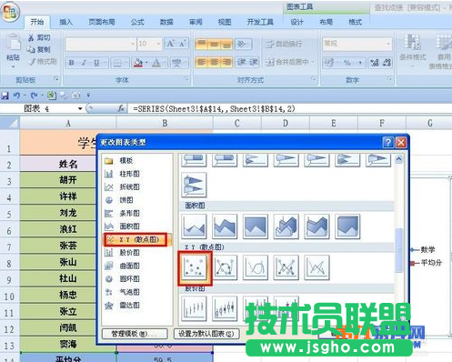Open the 格式 Format chart tools tab

pos(355,22)
